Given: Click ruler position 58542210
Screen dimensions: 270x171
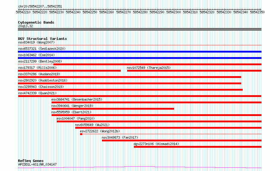Looking at the screenshot, I should 23,12.
